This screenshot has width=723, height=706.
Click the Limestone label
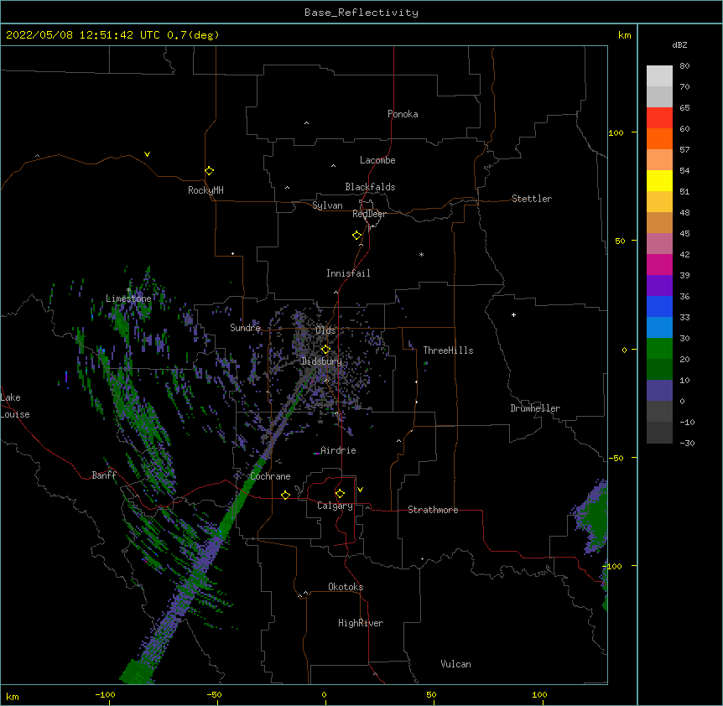click(x=128, y=298)
